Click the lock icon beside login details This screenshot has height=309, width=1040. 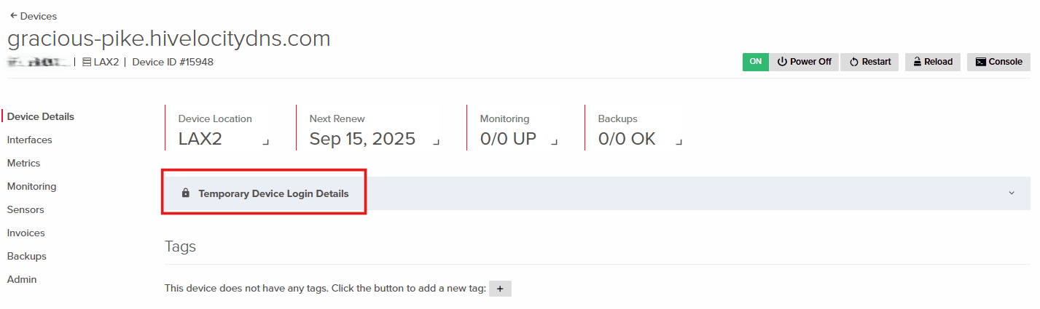186,193
